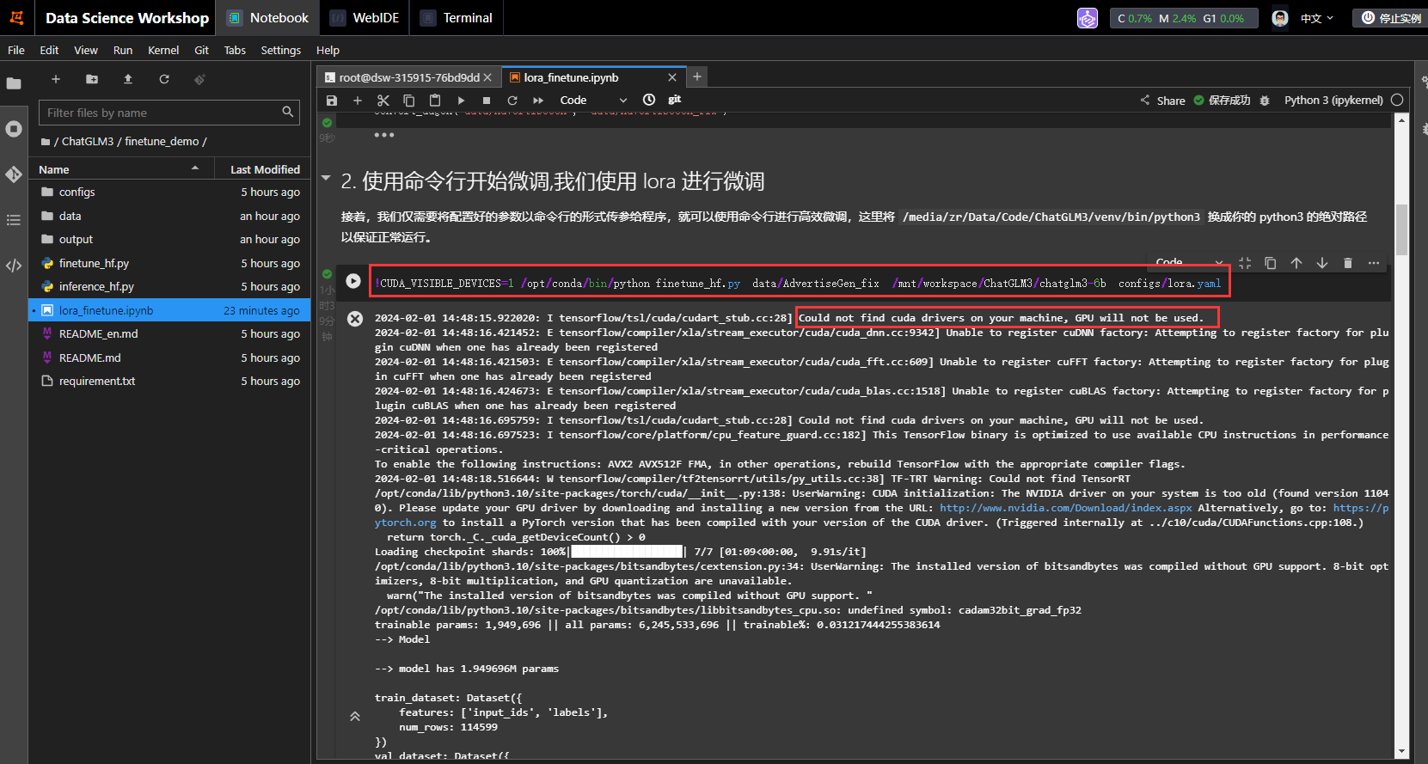Run the cell with the circular play button
1428x764 pixels.
pos(353,281)
